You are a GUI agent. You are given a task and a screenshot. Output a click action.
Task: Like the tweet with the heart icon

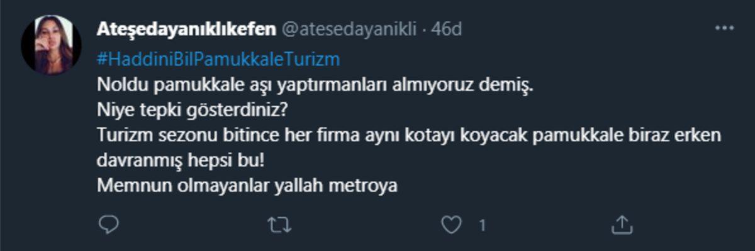[450, 224]
